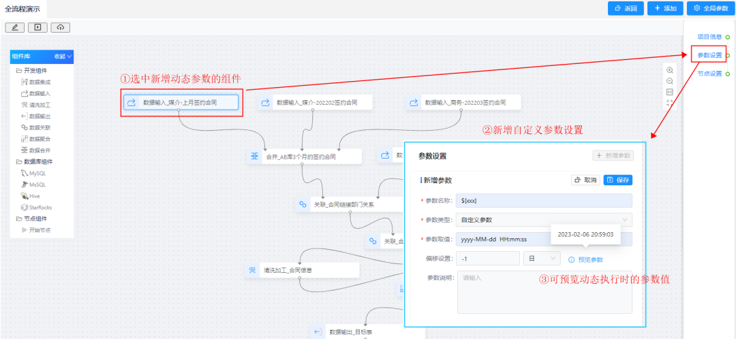Zoom in on the canvas
The height and width of the screenshot is (339, 736).
(669, 70)
